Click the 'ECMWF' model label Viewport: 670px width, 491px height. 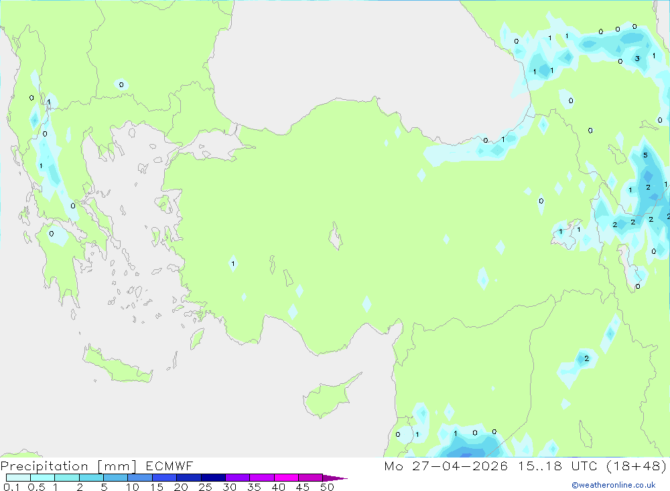point(170,466)
